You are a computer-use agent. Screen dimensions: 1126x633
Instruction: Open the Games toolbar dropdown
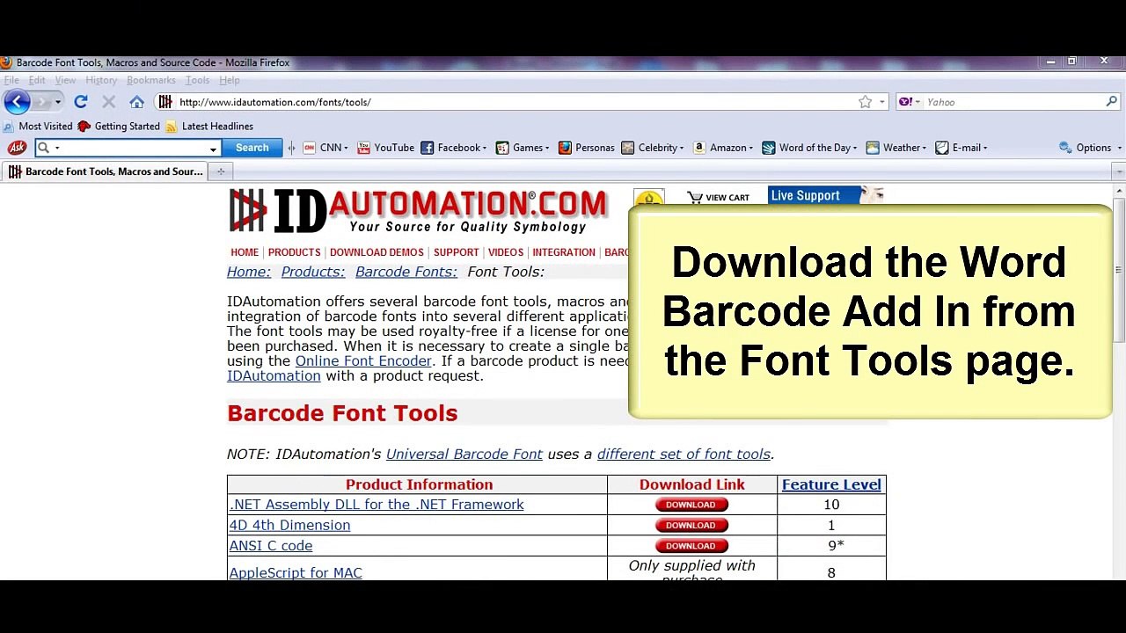click(x=523, y=148)
